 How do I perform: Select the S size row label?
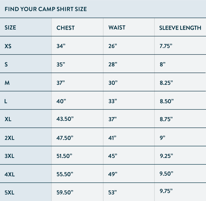6,64
